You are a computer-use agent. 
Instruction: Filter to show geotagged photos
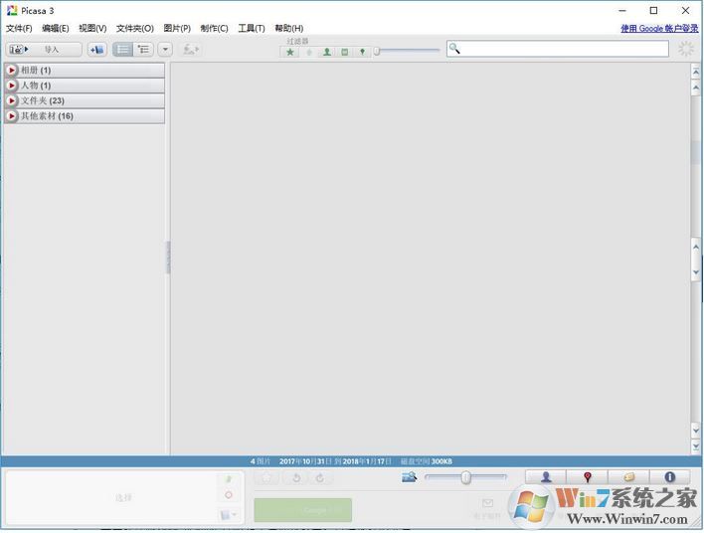pyautogui.click(x=362, y=52)
